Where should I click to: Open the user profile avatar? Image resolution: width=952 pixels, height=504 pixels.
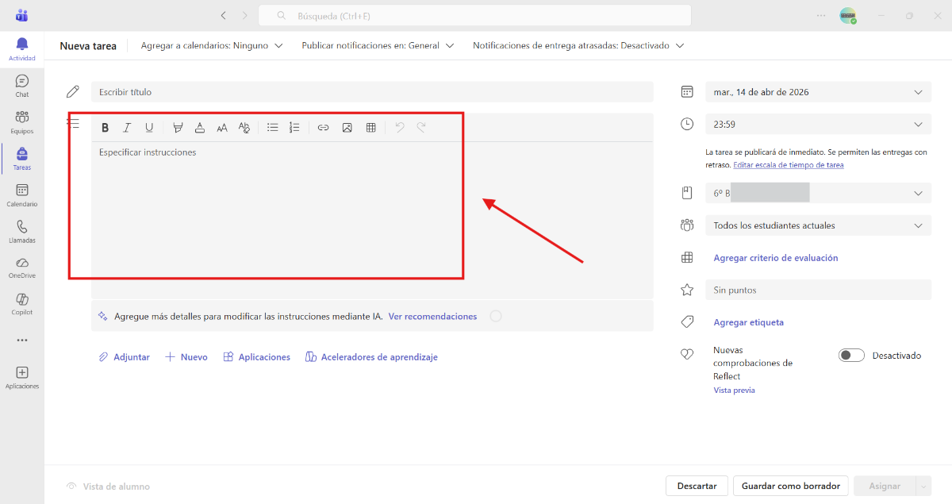848,16
